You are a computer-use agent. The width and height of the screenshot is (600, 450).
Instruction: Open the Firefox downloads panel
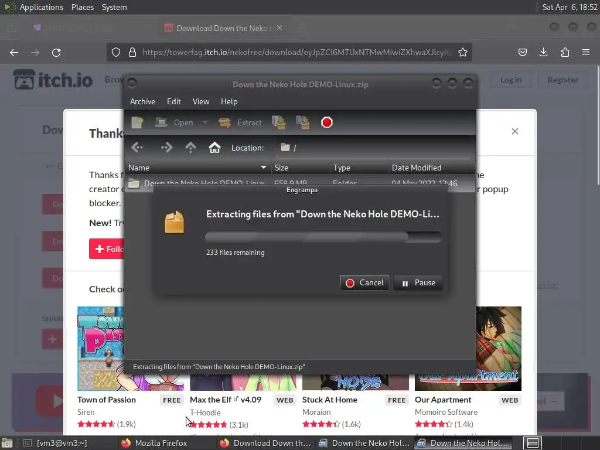point(543,52)
